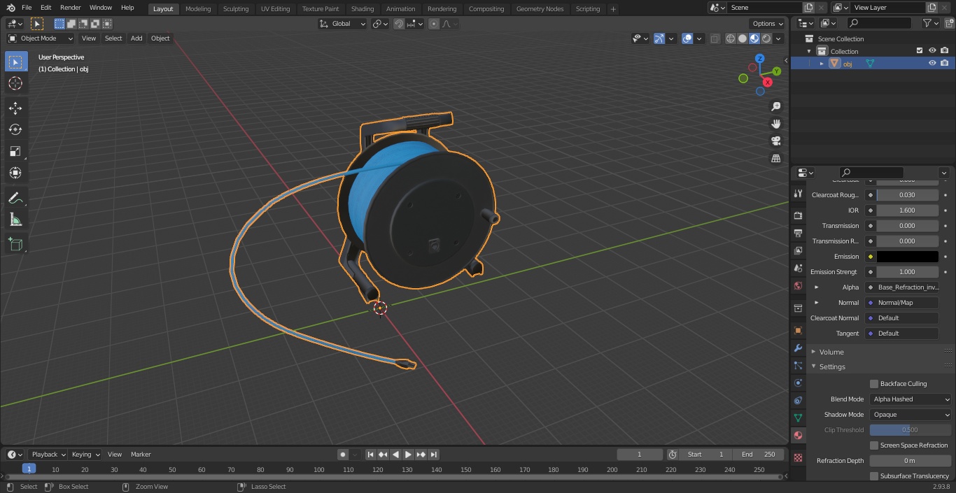Hide the obj object in the outliner
This screenshot has height=493, width=956.
pos(932,63)
